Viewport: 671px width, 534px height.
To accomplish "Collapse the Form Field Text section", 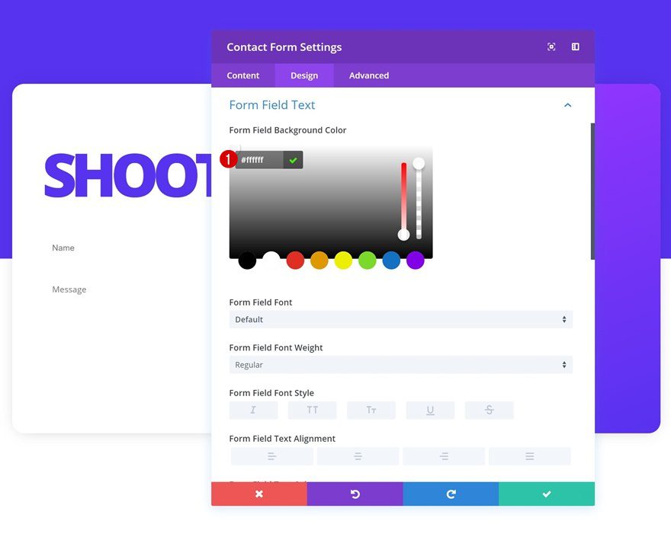I will [567, 105].
